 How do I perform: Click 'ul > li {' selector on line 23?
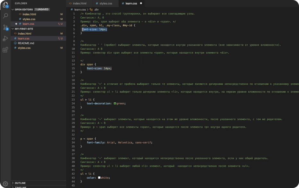click(87, 99)
